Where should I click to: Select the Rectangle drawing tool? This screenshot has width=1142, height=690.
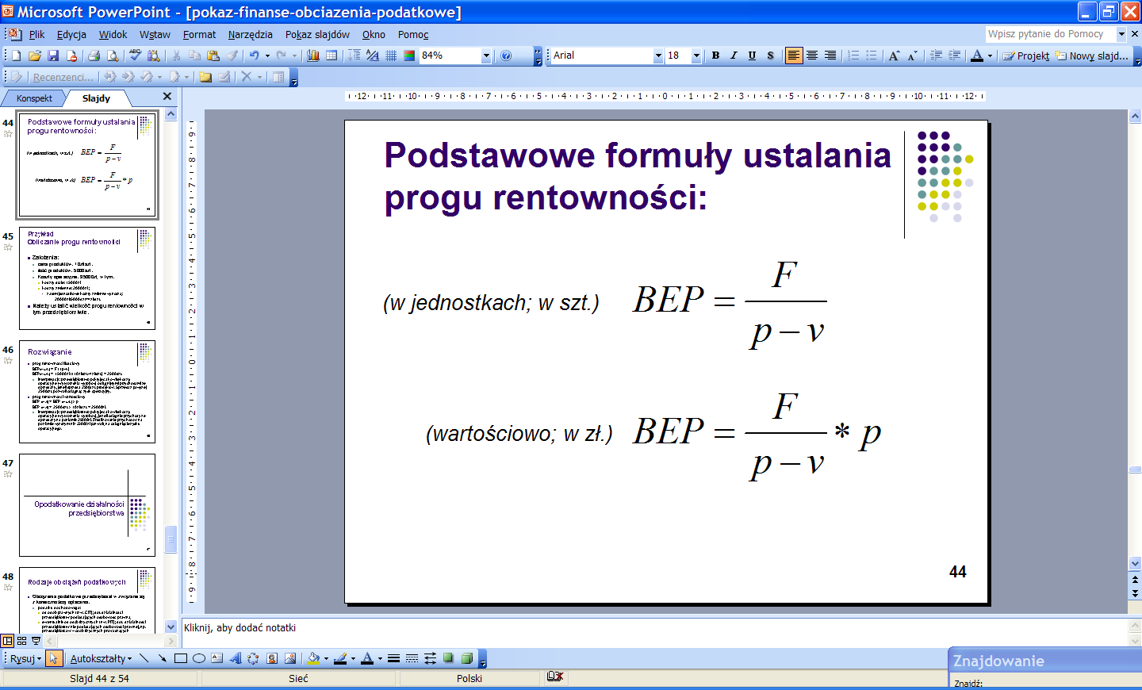(x=181, y=658)
